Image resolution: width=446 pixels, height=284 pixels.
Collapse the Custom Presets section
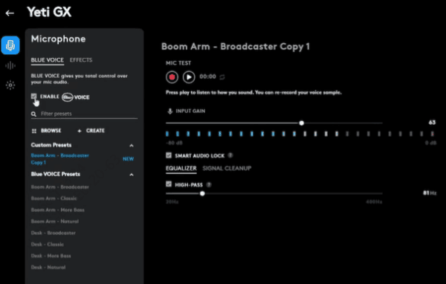[x=132, y=146]
